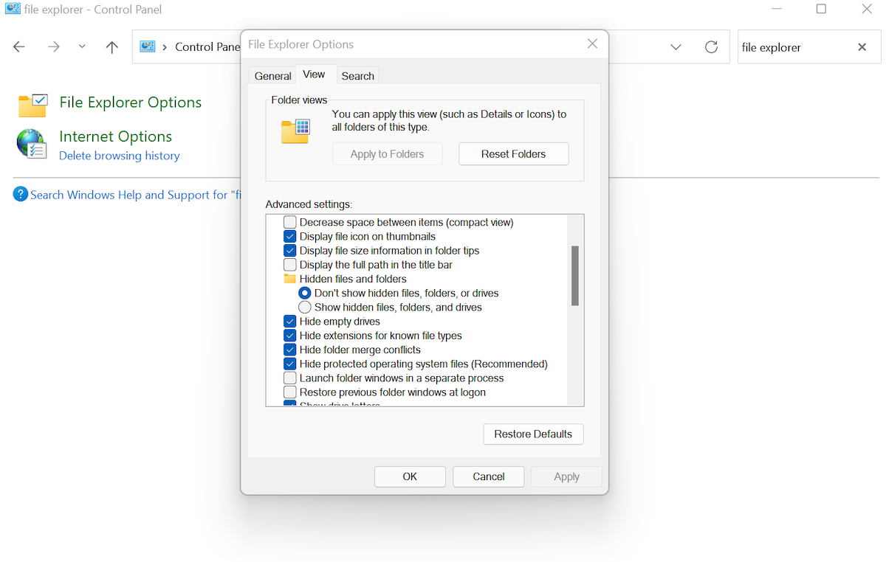Image resolution: width=886 pixels, height=562 pixels.
Task: Click the Restore Defaults button
Action: click(x=533, y=434)
